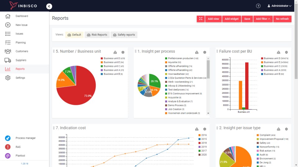Open settings for Failure cost per BU widget
This screenshot has width=298, height=167.
click(287, 52)
